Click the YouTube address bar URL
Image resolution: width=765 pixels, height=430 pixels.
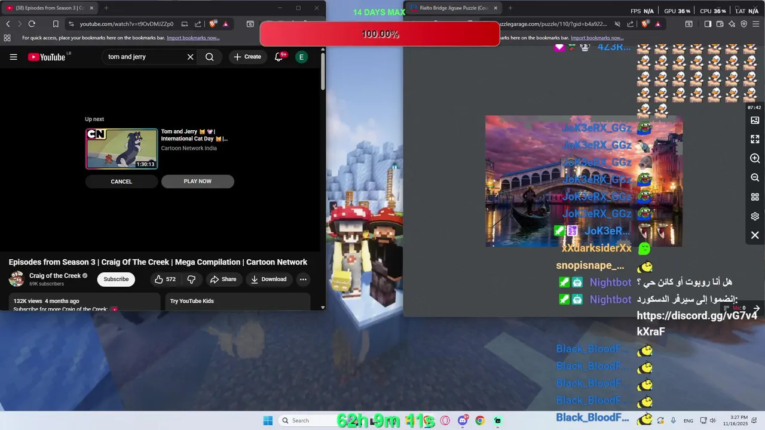(127, 24)
